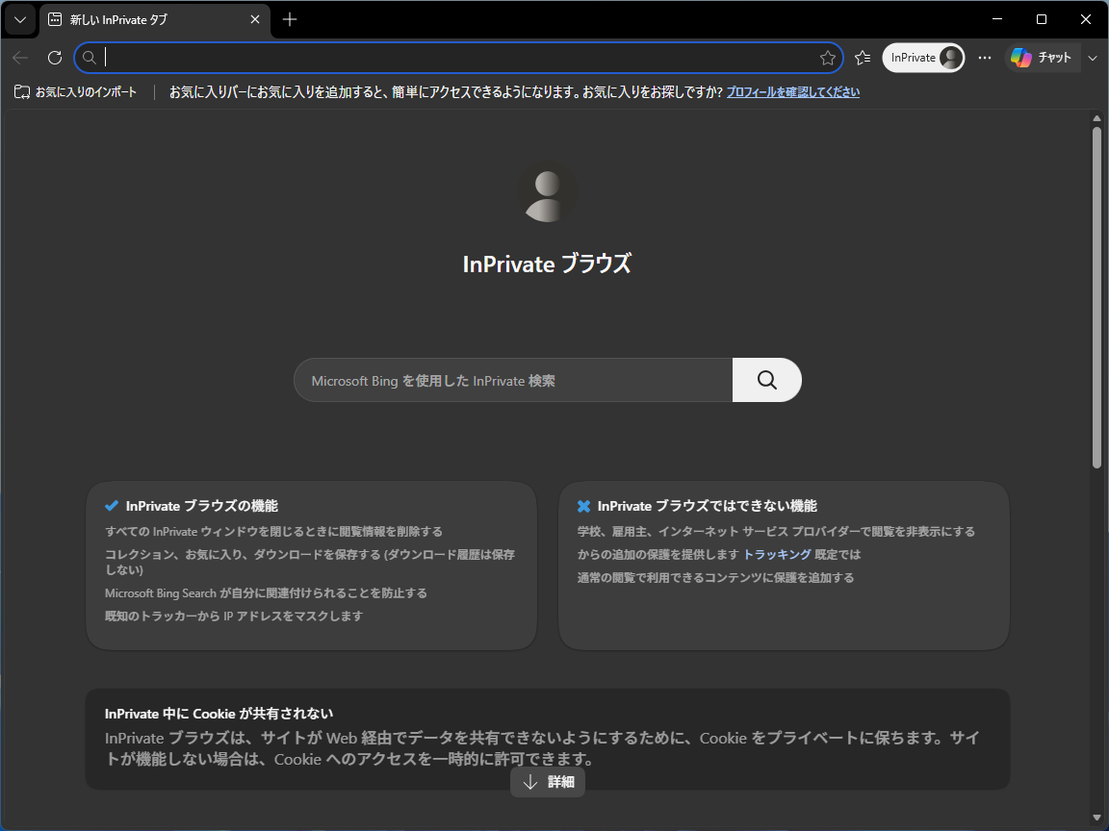Open the InPrivate profile button

point(923,58)
